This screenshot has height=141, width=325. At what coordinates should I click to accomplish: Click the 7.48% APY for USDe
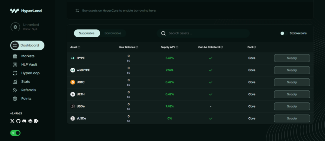(x=169, y=107)
